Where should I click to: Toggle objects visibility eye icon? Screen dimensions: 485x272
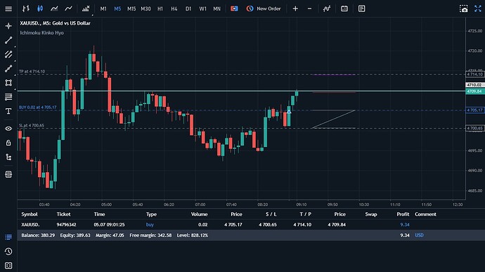pyautogui.click(x=8, y=129)
